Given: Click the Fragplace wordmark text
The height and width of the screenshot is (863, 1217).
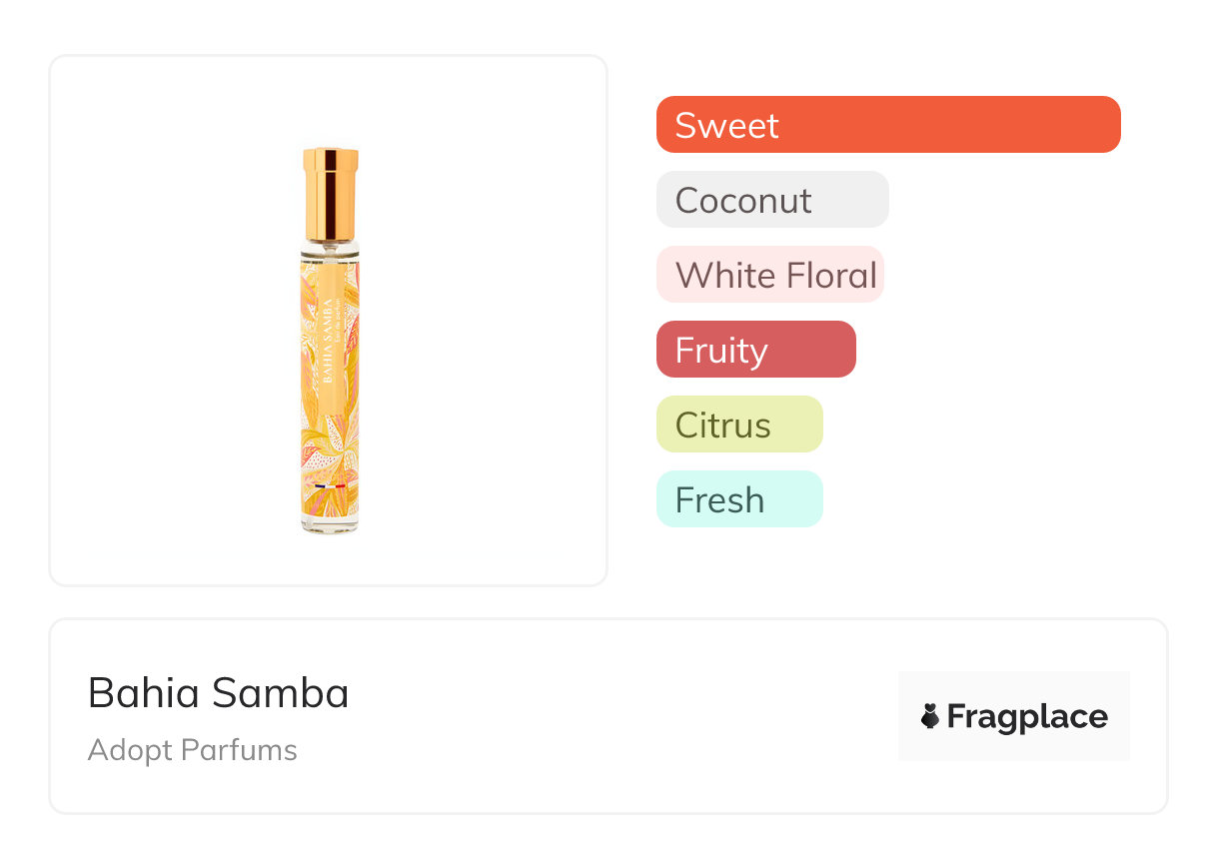Looking at the screenshot, I should pyautogui.click(x=1027, y=716).
